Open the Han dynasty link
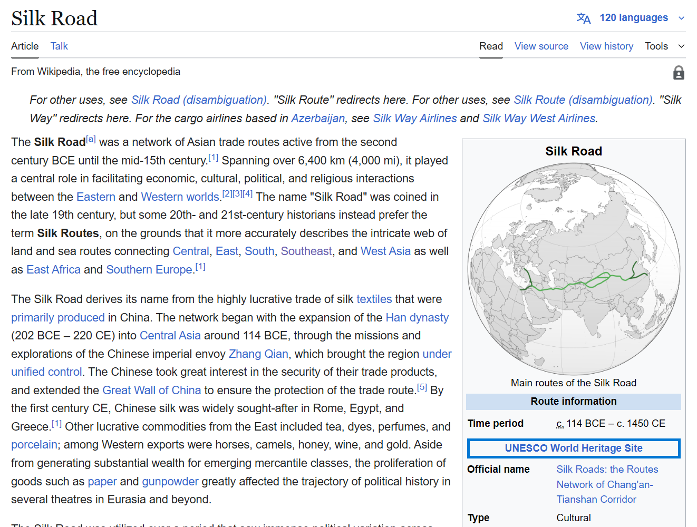The height and width of the screenshot is (527, 697). pyautogui.click(x=417, y=318)
